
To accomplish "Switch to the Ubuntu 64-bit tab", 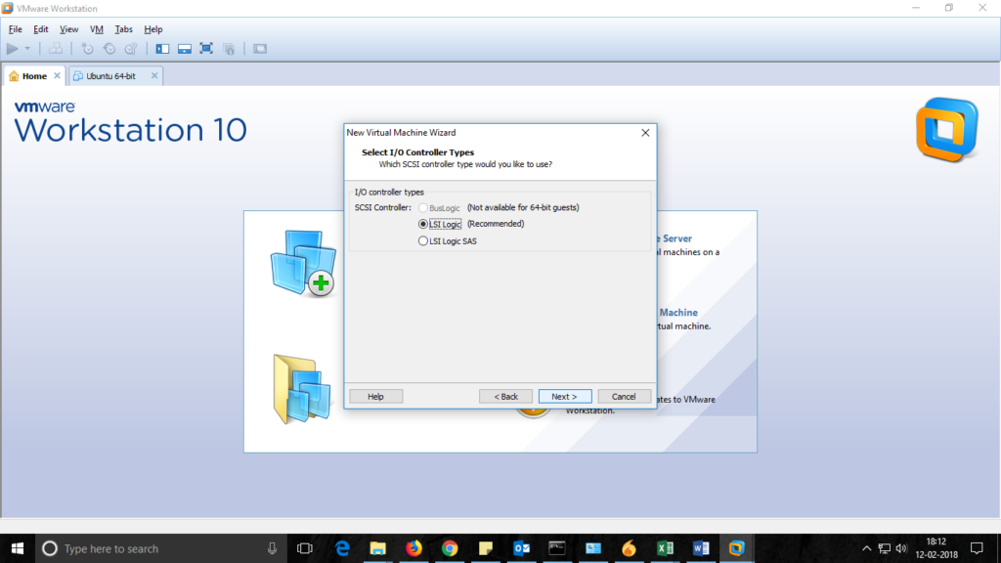I will [x=109, y=76].
